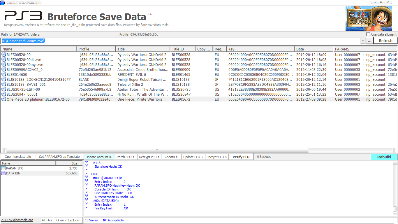
Task: Click the DATA.BIN file icon
Action: 3,173
